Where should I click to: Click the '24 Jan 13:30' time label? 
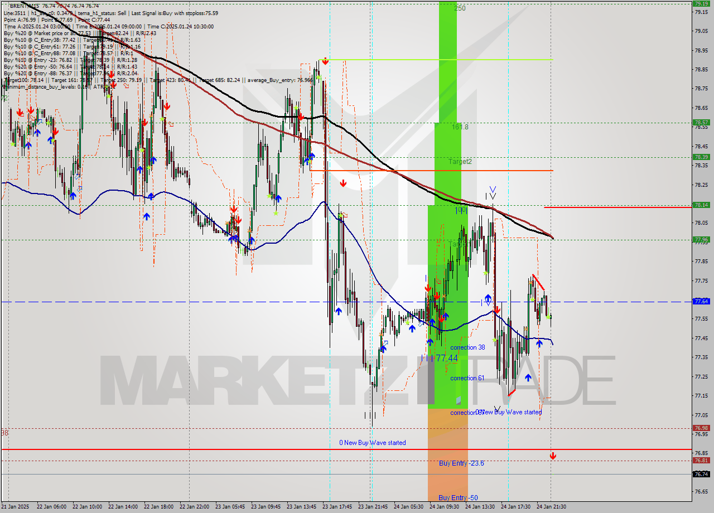[x=480, y=507]
